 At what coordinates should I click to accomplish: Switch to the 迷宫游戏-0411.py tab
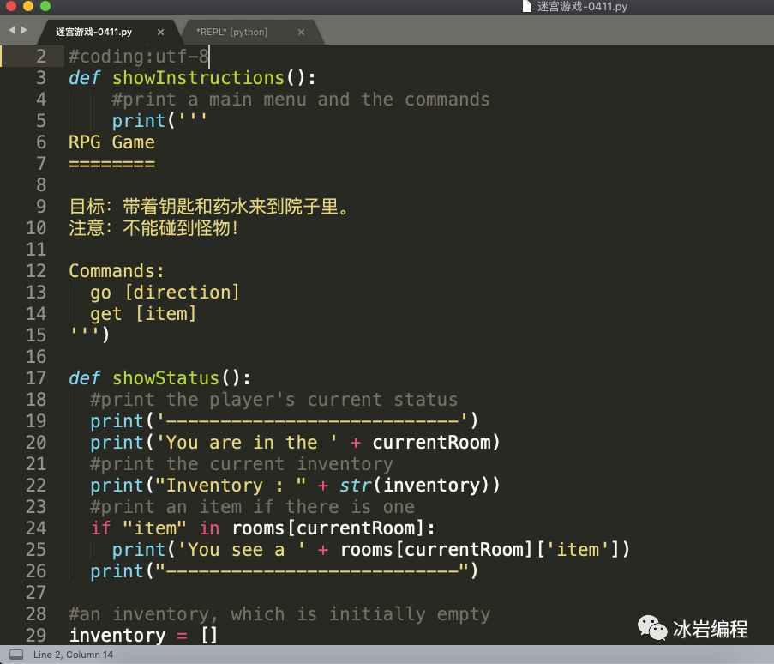(93, 32)
